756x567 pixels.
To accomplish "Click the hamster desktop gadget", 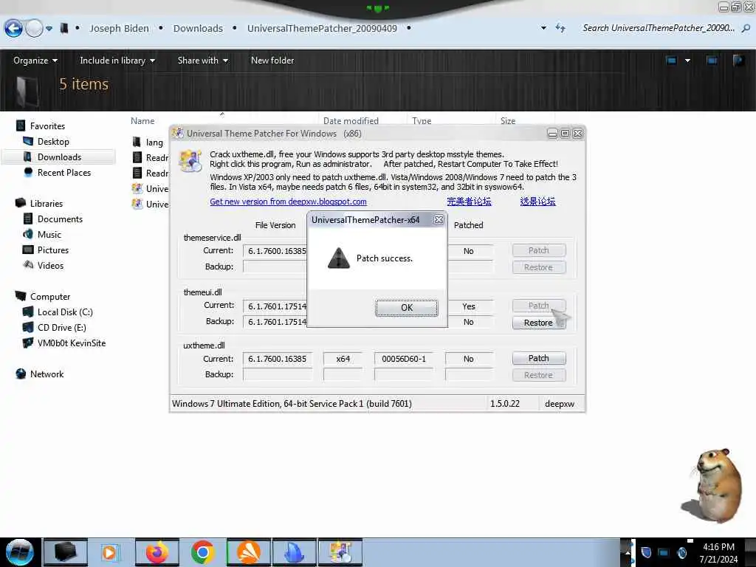I will (x=713, y=486).
